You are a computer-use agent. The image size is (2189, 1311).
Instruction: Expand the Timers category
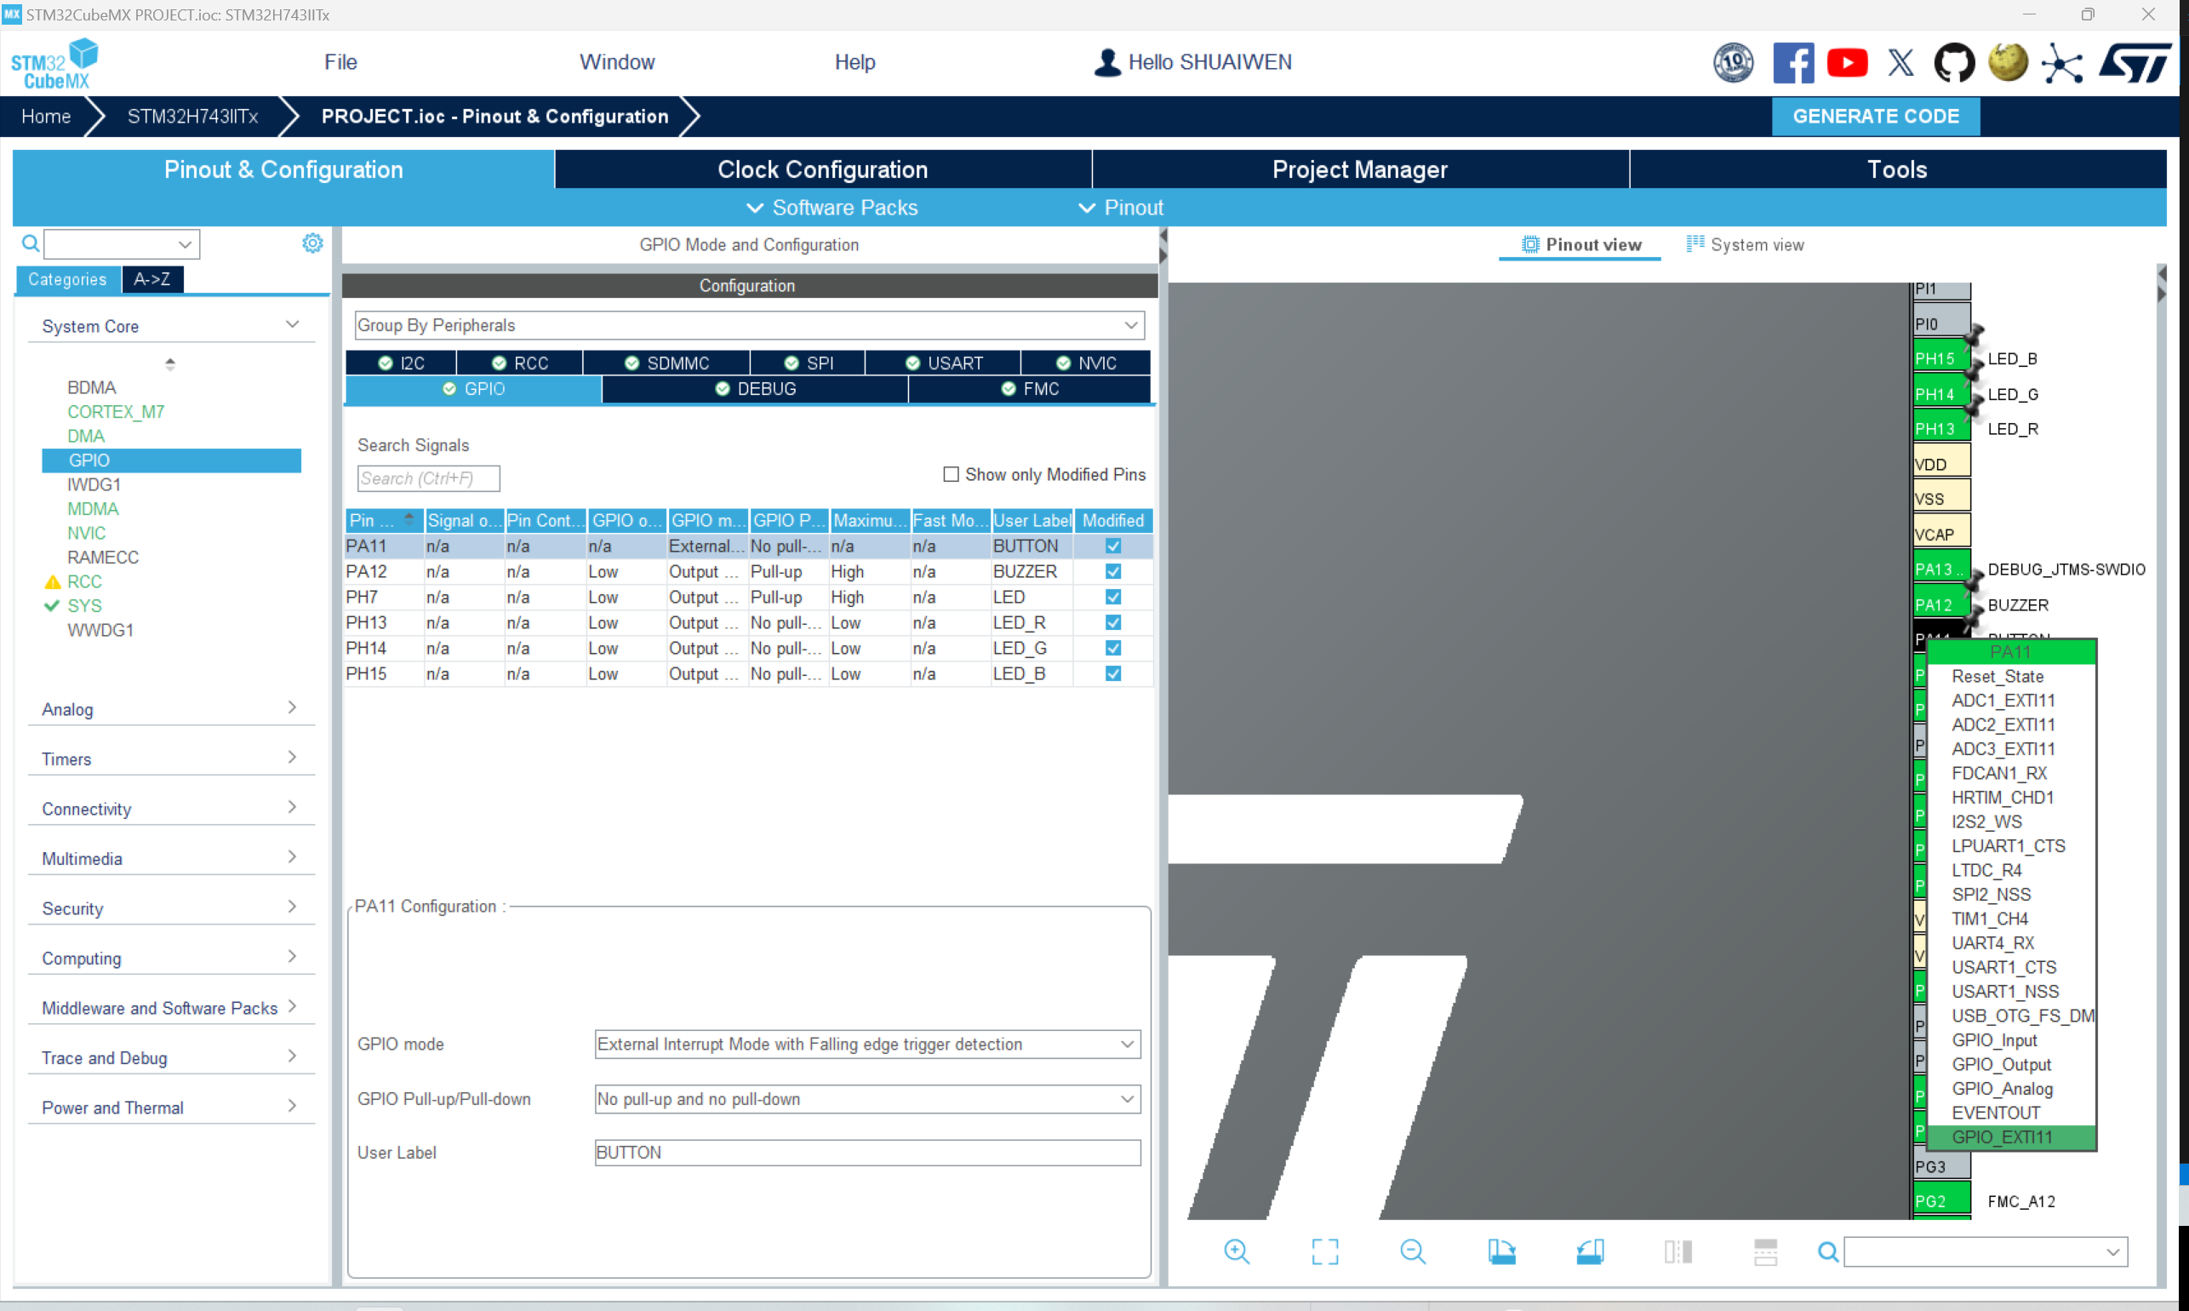coord(292,757)
